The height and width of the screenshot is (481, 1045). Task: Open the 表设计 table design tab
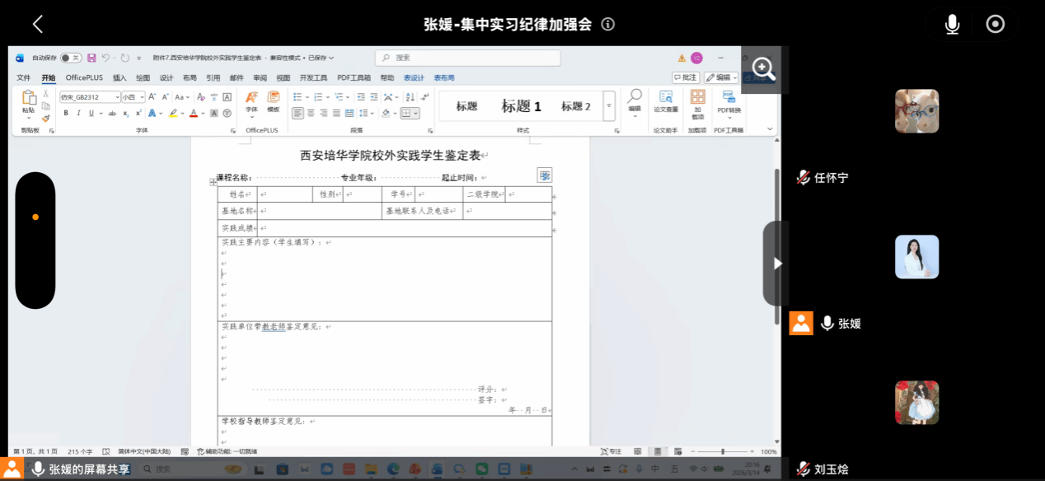(x=414, y=77)
